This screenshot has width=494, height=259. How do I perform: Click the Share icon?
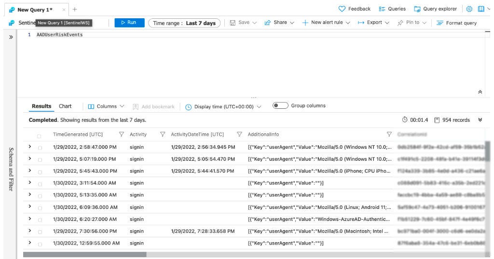point(267,23)
